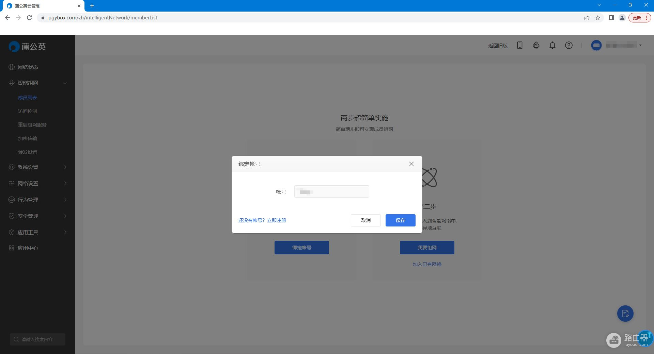Click into the 帐号 input field

(331, 191)
